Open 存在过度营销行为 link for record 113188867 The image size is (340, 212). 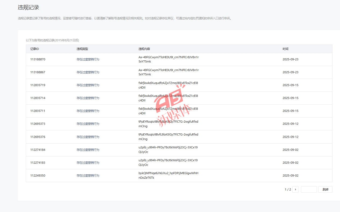88,72
